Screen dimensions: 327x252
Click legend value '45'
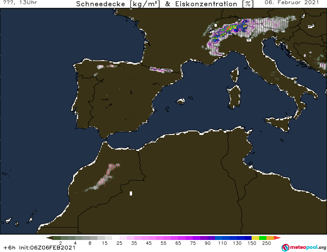click(x=149, y=243)
